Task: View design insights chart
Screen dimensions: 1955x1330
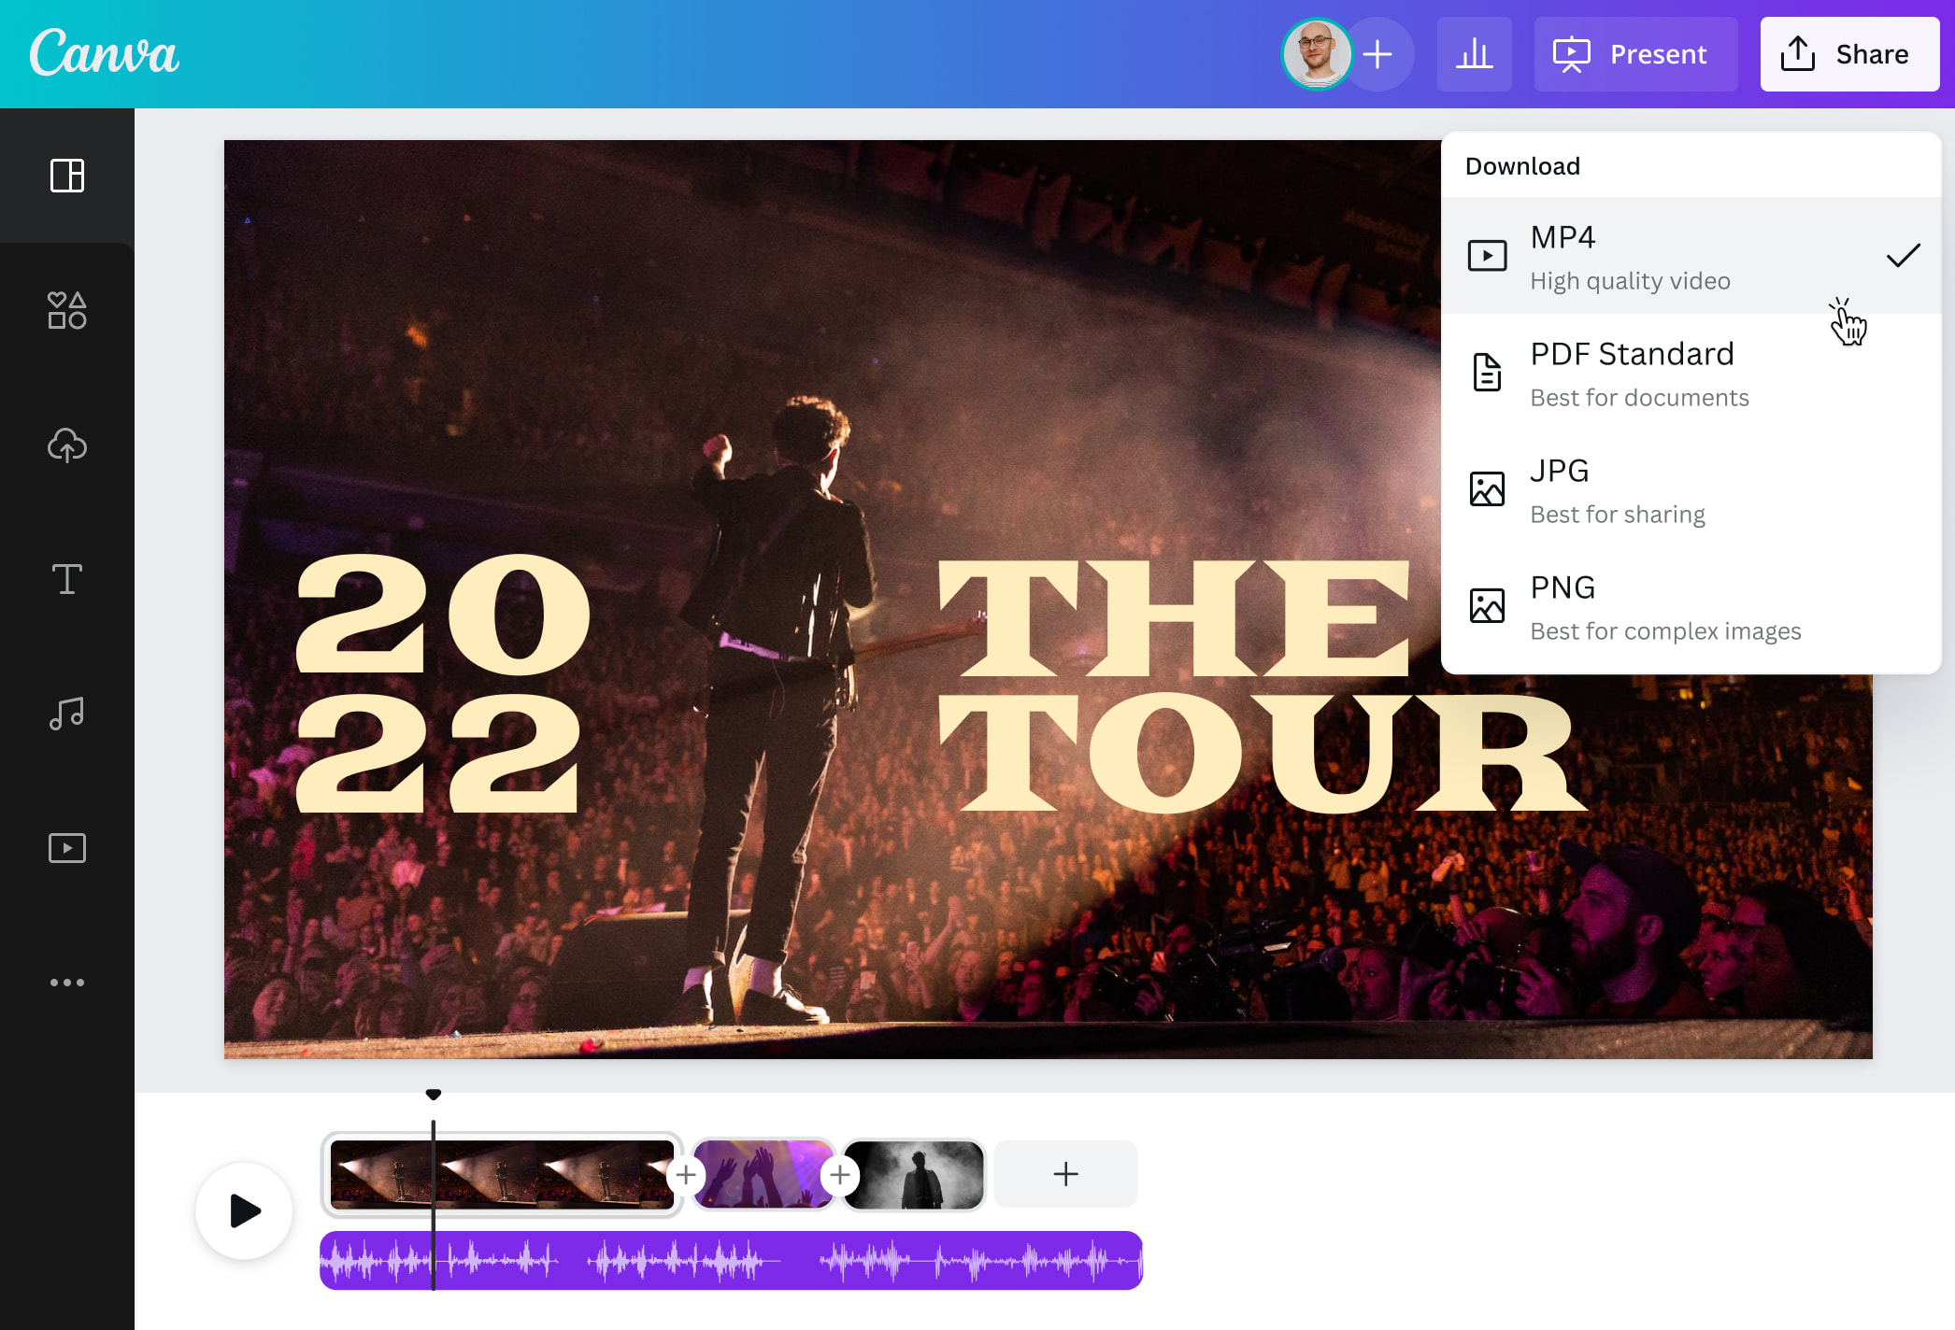Action: coord(1475,53)
